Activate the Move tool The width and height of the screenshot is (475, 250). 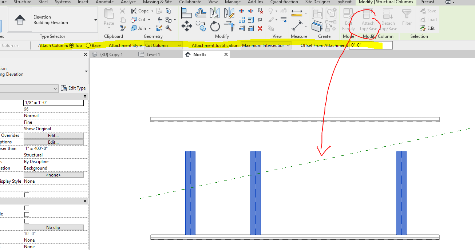187,26
